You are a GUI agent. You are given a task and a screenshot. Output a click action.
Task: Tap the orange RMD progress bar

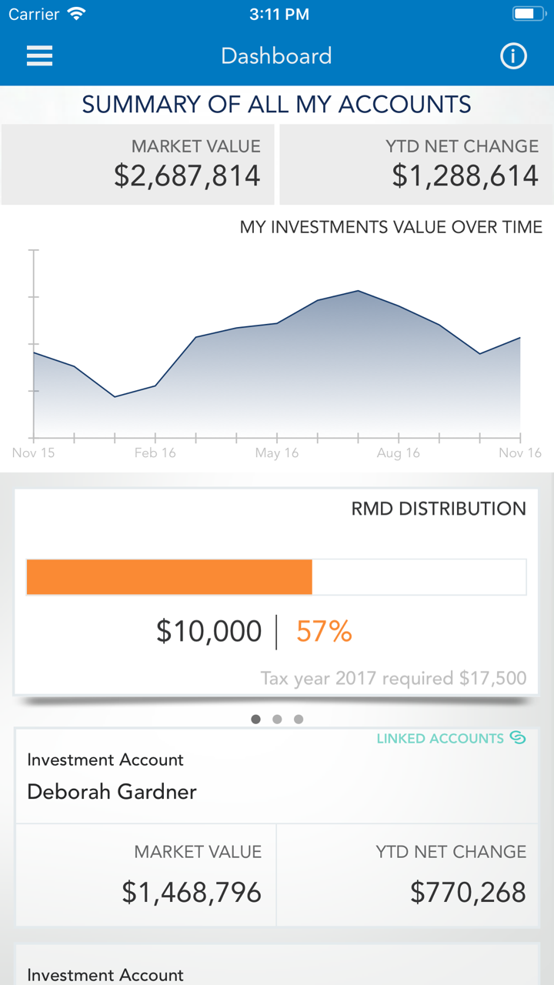pyautogui.click(x=169, y=577)
